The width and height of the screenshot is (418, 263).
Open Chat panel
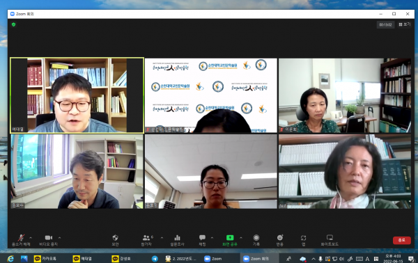(202, 240)
